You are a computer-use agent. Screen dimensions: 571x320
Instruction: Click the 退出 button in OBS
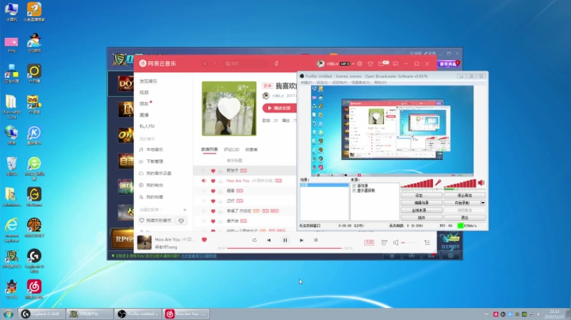(464, 218)
